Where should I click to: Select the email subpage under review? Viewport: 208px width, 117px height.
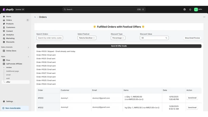click(8, 75)
